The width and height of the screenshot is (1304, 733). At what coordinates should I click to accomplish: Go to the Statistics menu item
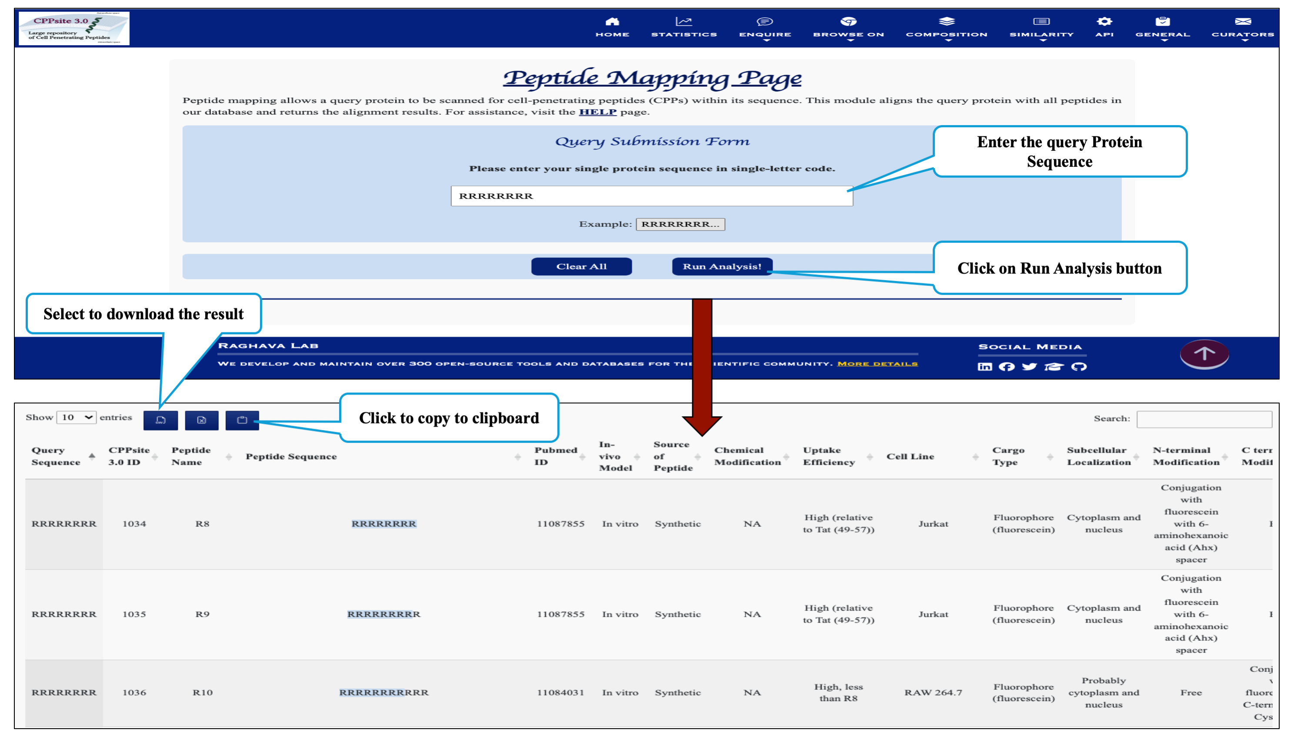(684, 27)
